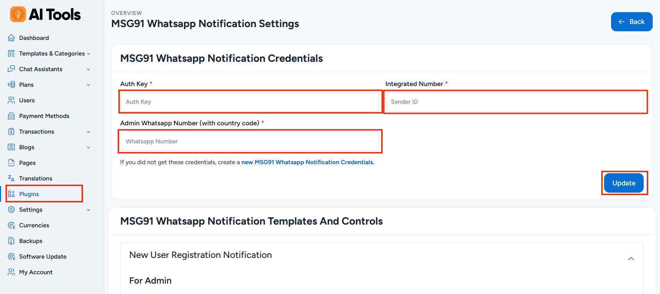Viewport: 660px width, 294px height.
Task: Expand Templates & Categories chevron
Action: pyautogui.click(x=89, y=54)
